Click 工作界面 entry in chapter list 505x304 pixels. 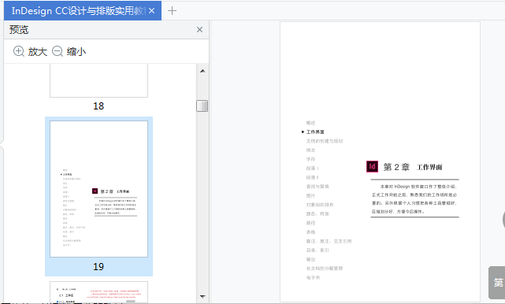point(315,132)
